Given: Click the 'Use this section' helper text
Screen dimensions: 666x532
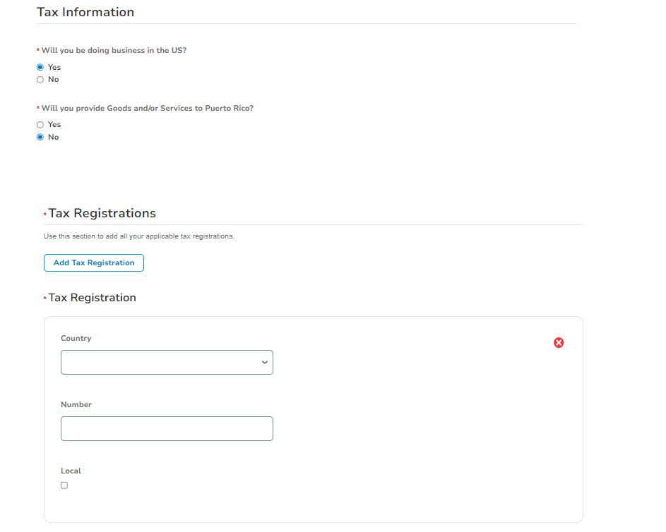Looking at the screenshot, I should coord(138,236).
